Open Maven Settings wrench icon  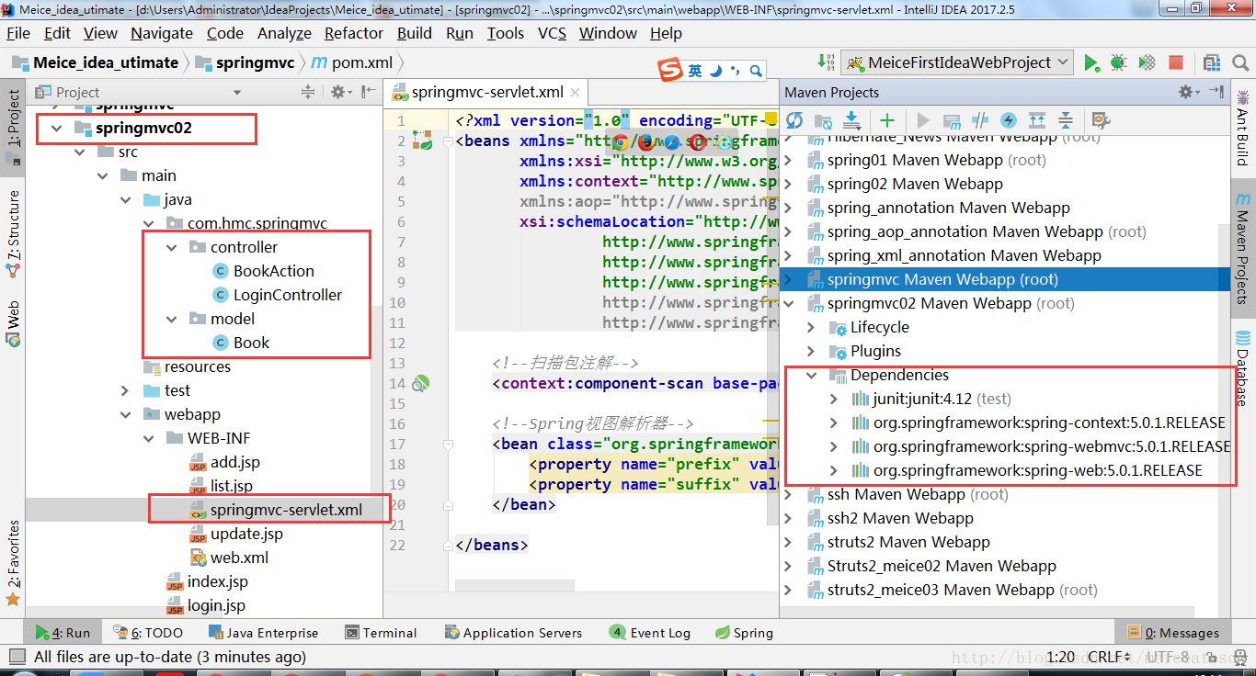(1101, 120)
